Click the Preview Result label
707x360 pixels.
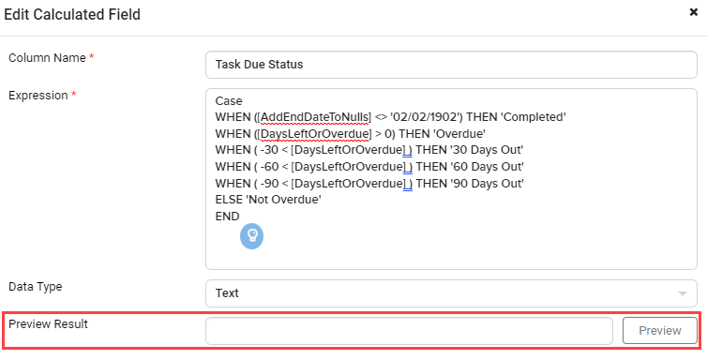[48, 324]
